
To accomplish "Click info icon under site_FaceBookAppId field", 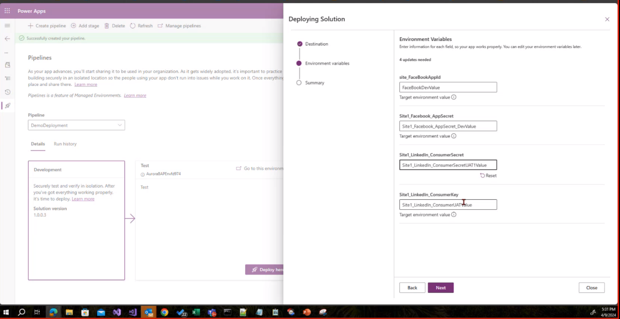I will (x=454, y=97).
